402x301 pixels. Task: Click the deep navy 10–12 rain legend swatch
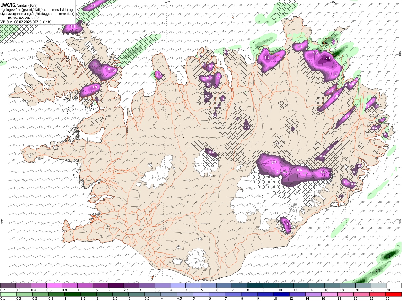(281, 294)
